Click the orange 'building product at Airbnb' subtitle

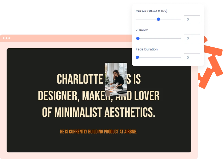(x=99, y=132)
